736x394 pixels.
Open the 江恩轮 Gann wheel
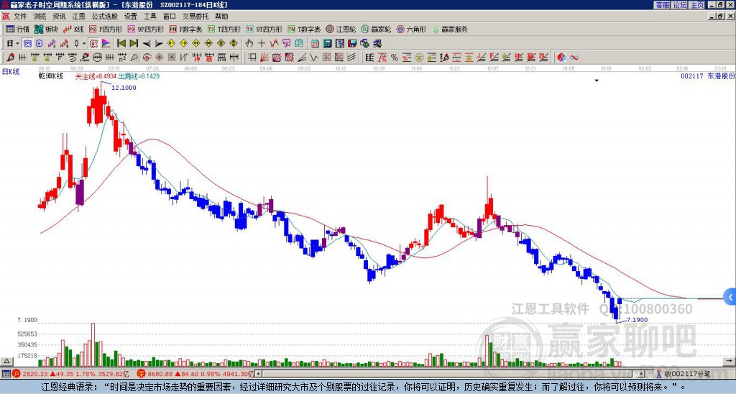341,29
